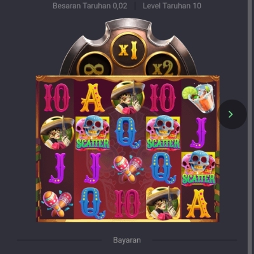254x254 pixels.
Task: Click the margarita cocktail glass symbol
Action: pyautogui.click(x=199, y=98)
